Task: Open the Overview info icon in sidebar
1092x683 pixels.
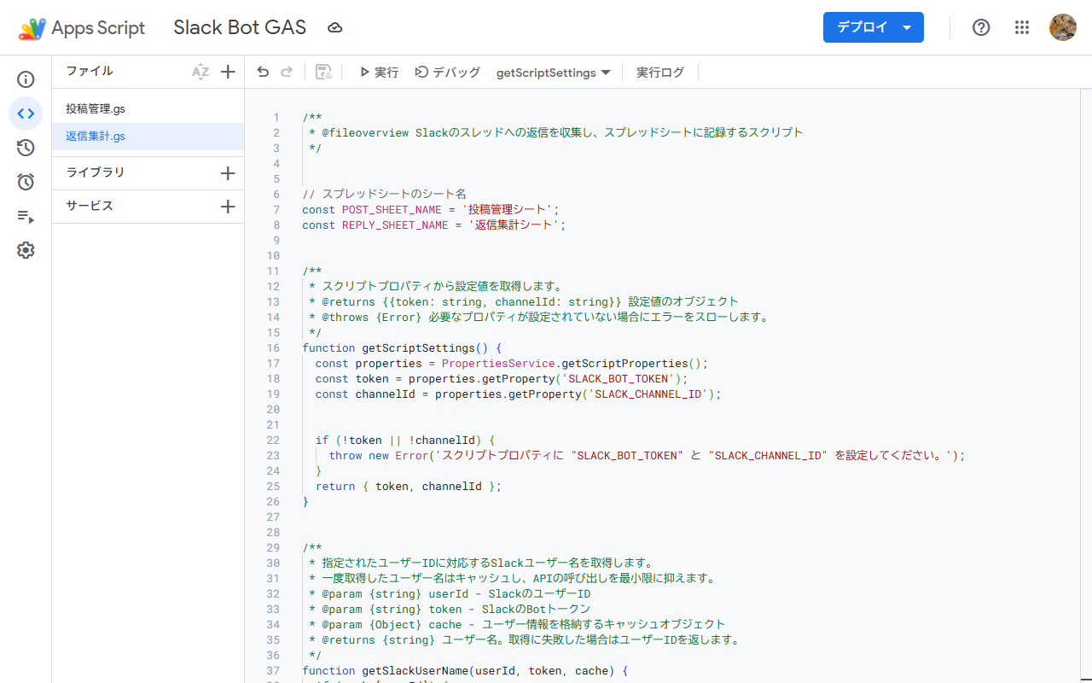Action: (26, 79)
